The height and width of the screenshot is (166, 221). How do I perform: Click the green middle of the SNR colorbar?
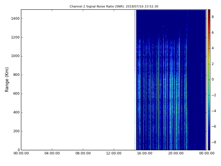pos(209,80)
